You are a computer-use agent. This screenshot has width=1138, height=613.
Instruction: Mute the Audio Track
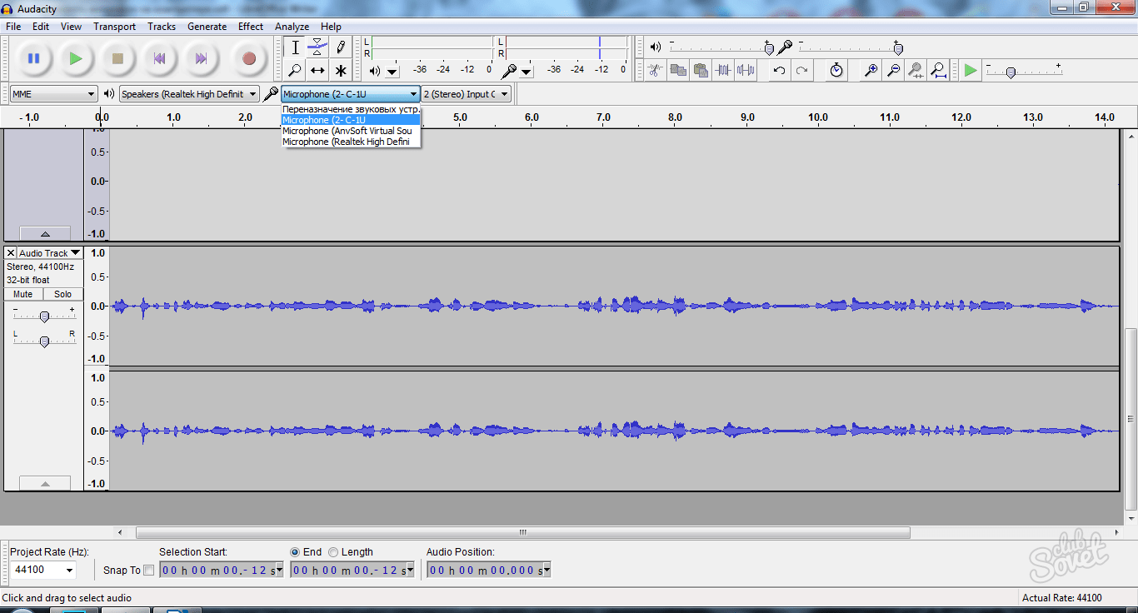pos(23,294)
